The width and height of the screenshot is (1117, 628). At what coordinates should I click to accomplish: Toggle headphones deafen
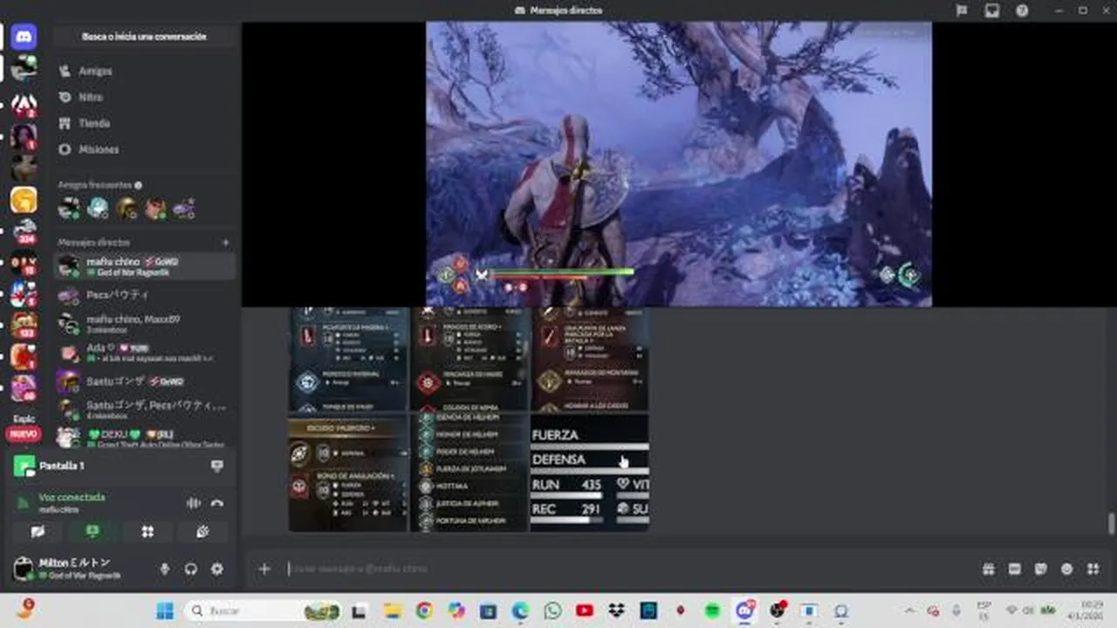[x=191, y=569]
